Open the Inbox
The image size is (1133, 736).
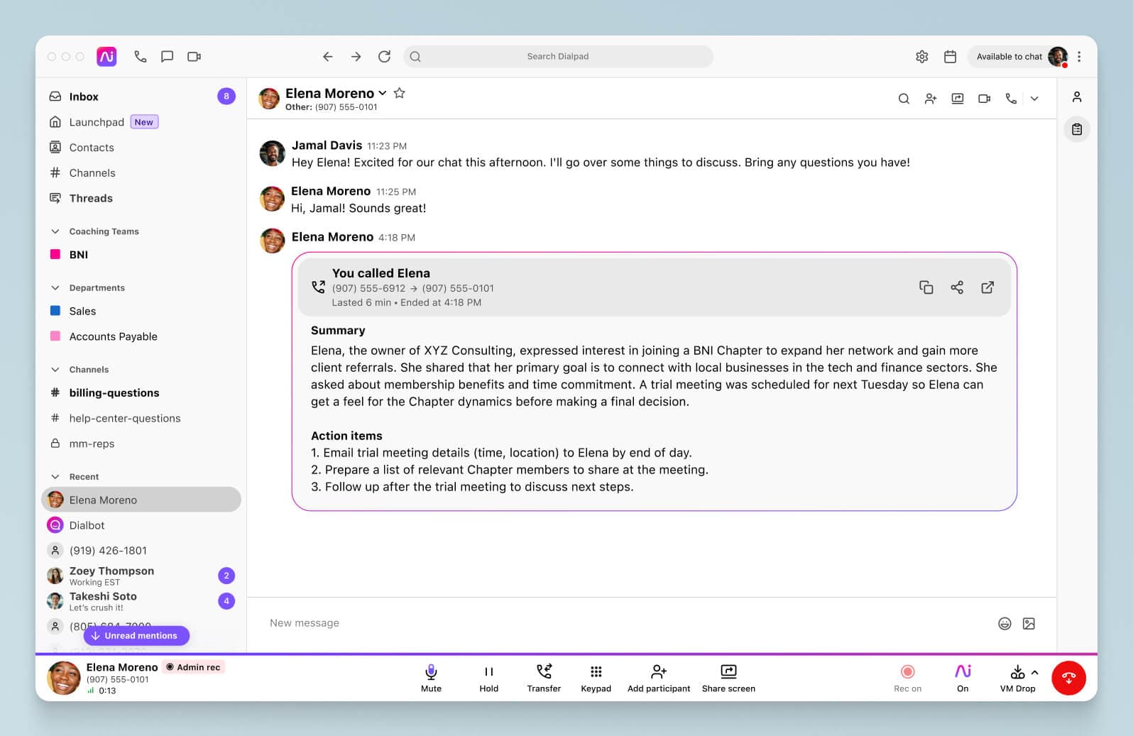[x=84, y=97]
